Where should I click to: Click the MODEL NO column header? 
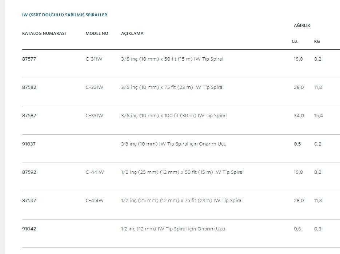point(97,33)
